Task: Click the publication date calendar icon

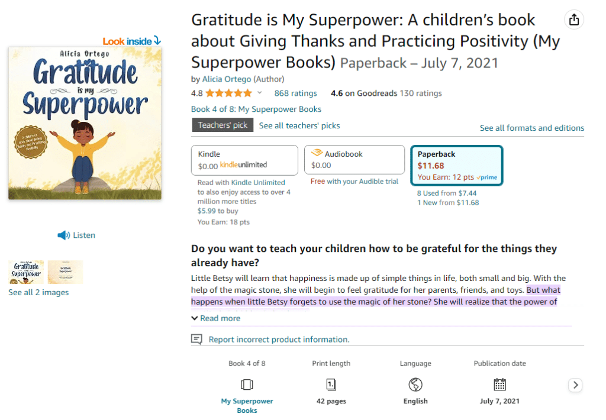Action: (x=500, y=385)
